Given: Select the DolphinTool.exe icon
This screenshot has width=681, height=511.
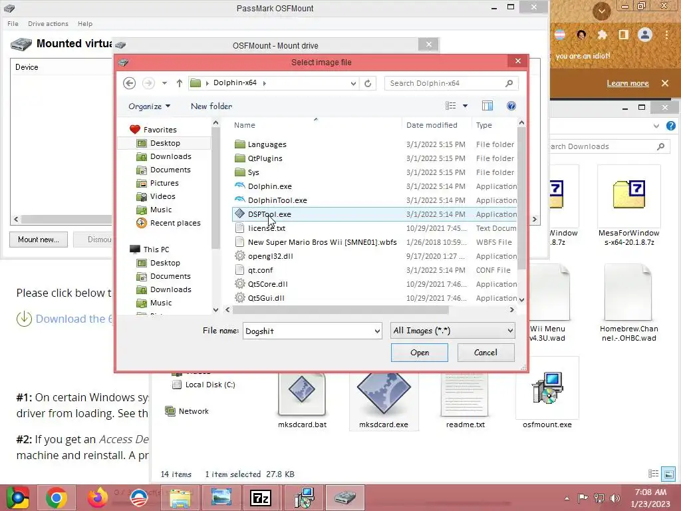Looking at the screenshot, I should point(239,200).
